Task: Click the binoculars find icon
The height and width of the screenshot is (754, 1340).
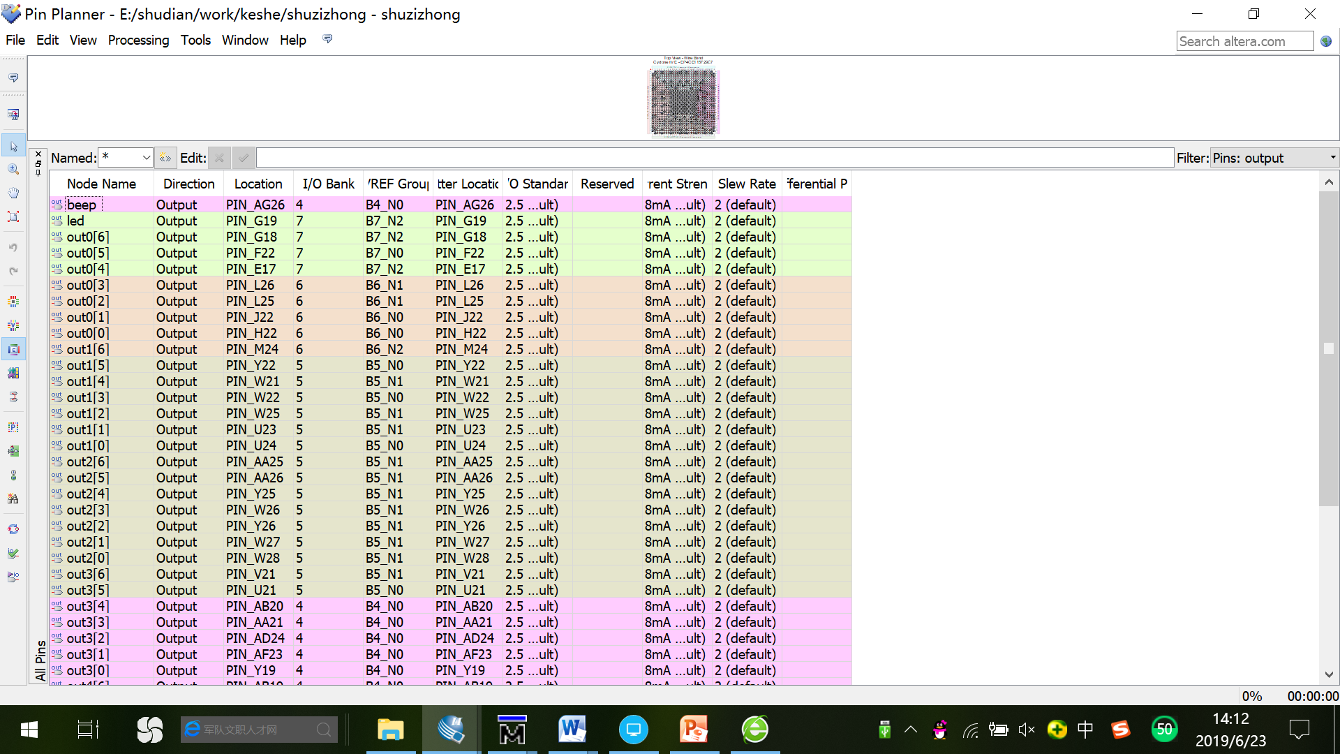Action: click(x=13, y=498)
